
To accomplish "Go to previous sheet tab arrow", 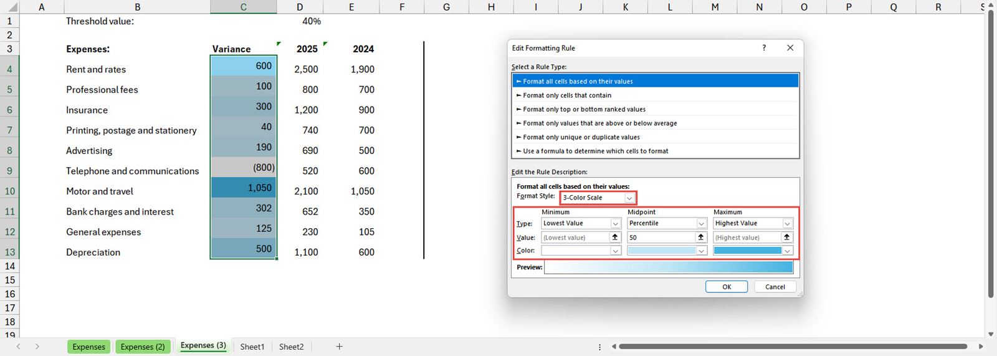I will point(18,347).
